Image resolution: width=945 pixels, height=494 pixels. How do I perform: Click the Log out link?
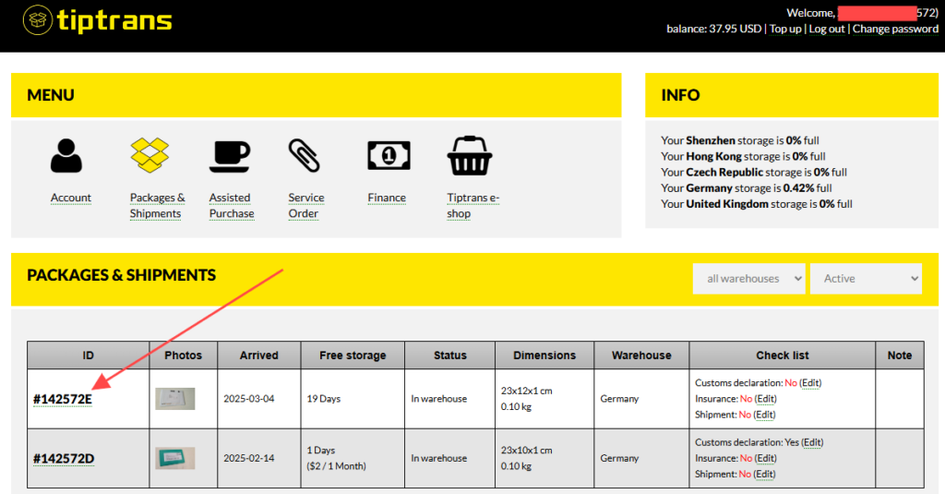pos(827,29)
